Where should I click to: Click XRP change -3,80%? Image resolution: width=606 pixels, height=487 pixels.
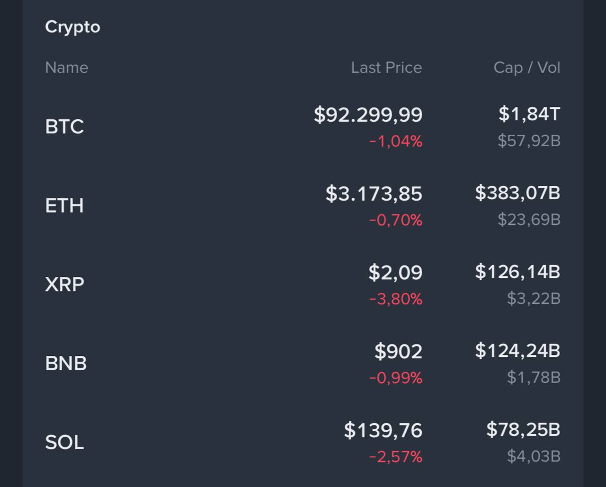(x=395, y=299)
